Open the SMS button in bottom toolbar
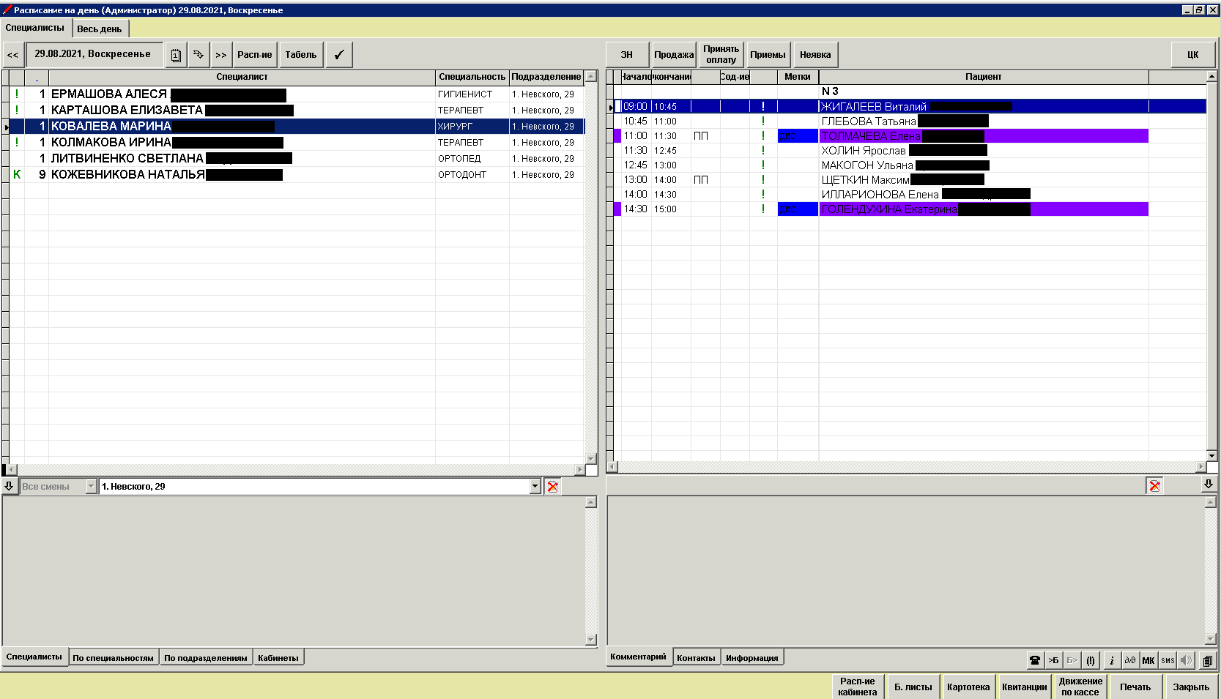The image size is (1221, 699). click(1168, 660)
